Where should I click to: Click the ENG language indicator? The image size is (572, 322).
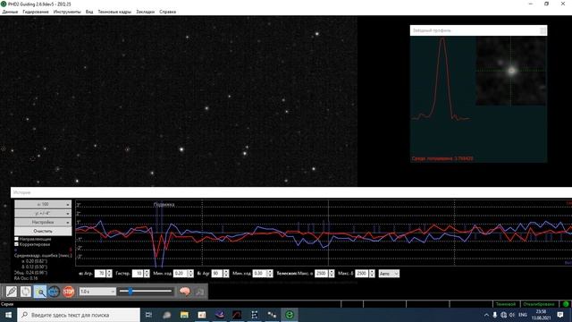coord(523,315)
